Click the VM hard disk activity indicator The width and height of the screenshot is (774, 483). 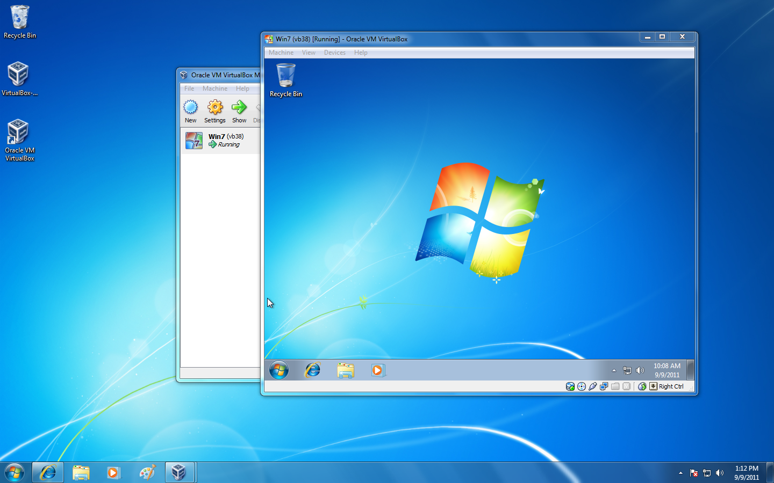[x=570, y=386]
